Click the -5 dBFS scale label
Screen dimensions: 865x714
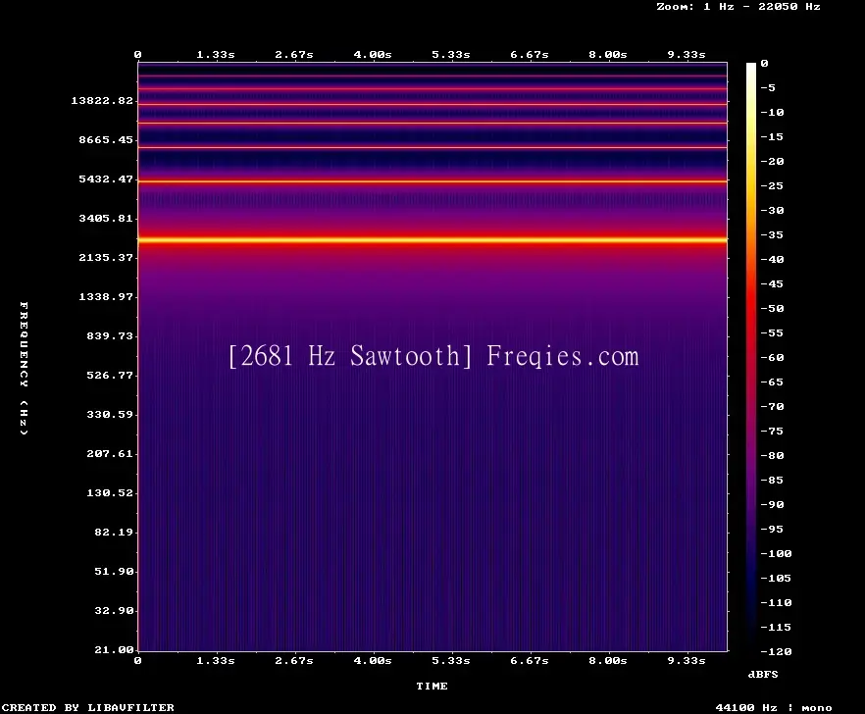point(768,87)
